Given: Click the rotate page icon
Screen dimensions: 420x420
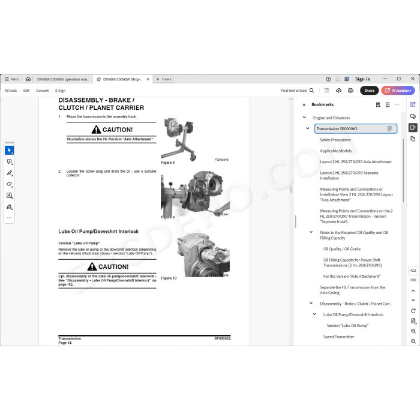Looking at the screenshot, I should [x=413, y=311].
